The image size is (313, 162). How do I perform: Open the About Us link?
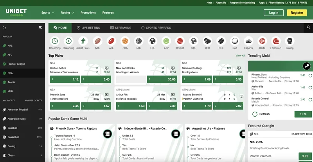[x=221, y=3]
